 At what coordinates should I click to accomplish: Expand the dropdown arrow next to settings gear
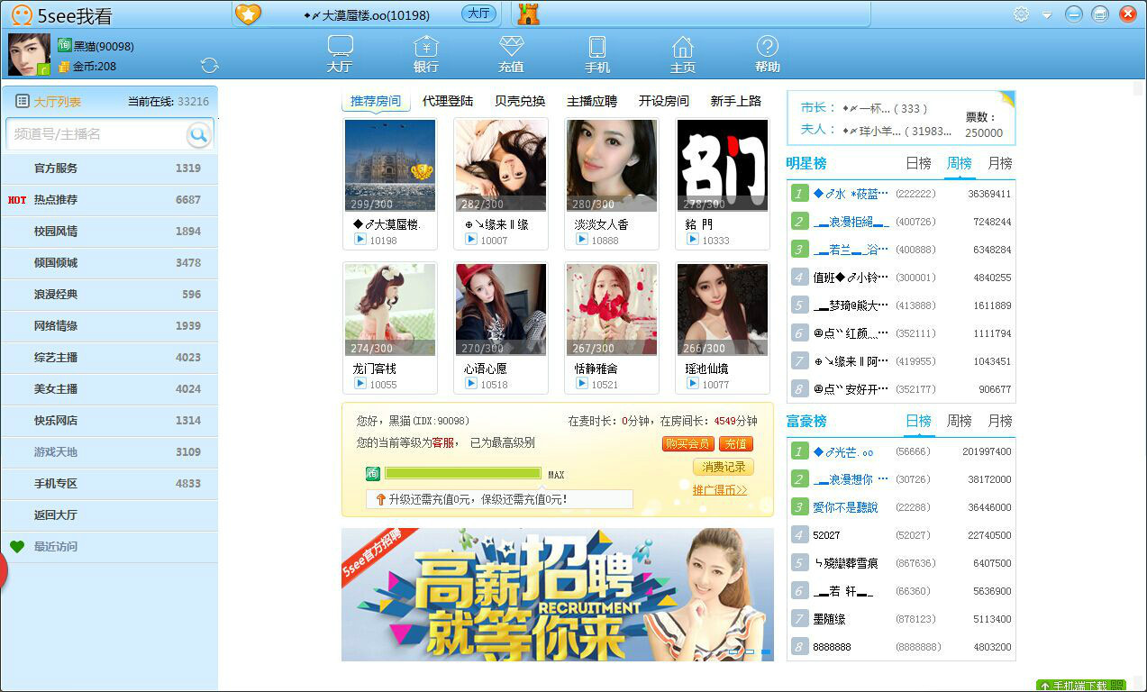(x=1046, y=14)
